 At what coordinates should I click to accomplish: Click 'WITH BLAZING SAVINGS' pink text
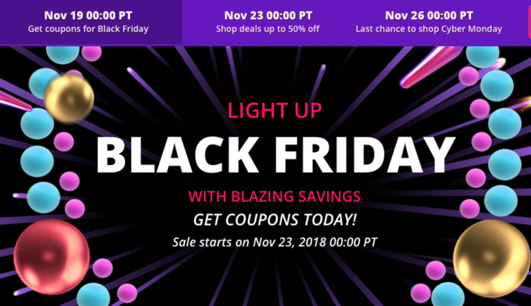coord(275,196)
